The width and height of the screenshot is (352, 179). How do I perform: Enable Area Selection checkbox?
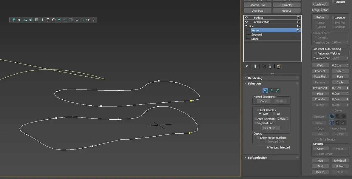point(255,119)
